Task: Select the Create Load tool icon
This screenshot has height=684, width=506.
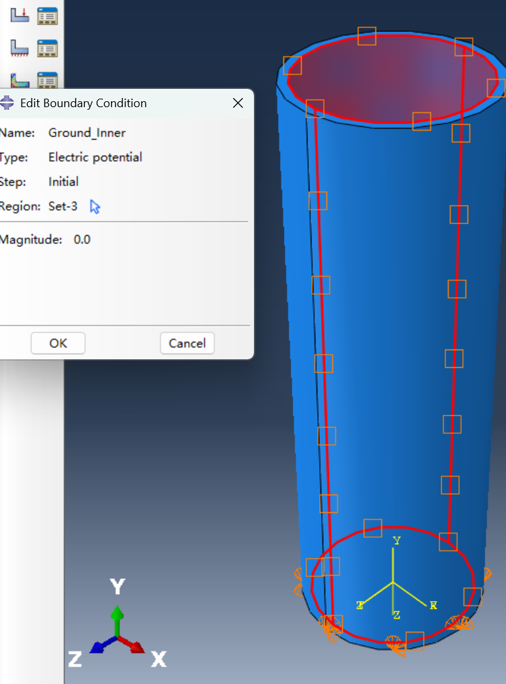Action: tap(20, 15)
